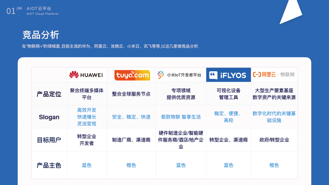
Task: Click the Huawei logo in table header
Action: 86,75
